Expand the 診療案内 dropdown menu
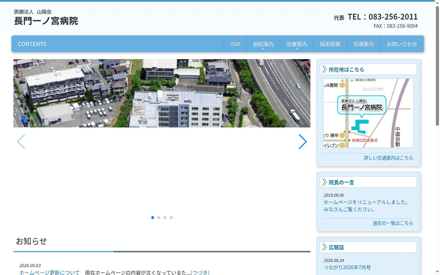 (x=297, y=44)
